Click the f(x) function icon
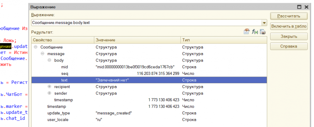Viewport: 314px width, 127px height. (255, 32)
